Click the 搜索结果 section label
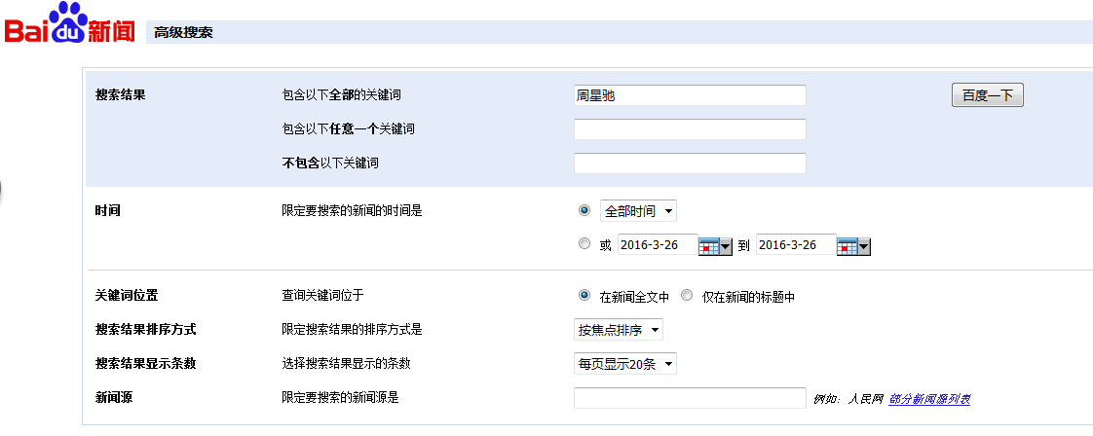This screenshot has width=1093, height=436. [x=121, y=94]
